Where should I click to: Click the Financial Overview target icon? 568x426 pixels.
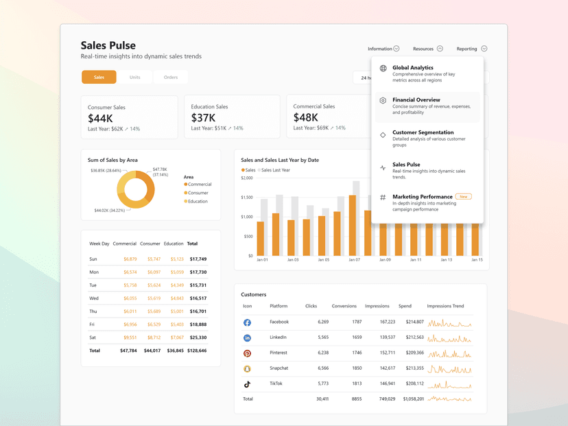pyautogui.click(x=382, y=100)
